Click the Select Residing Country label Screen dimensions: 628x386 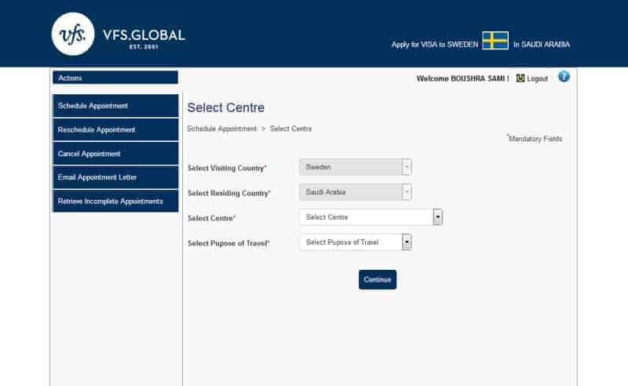pos(229,193)
